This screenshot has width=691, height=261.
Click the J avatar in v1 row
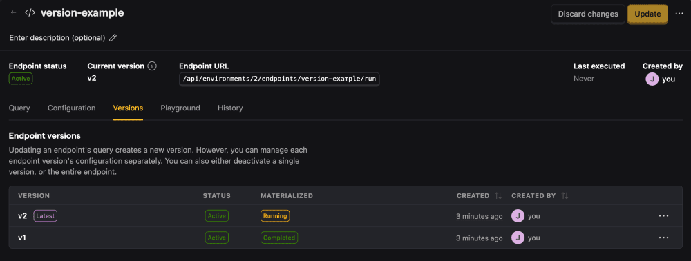[x=518, y=238]
